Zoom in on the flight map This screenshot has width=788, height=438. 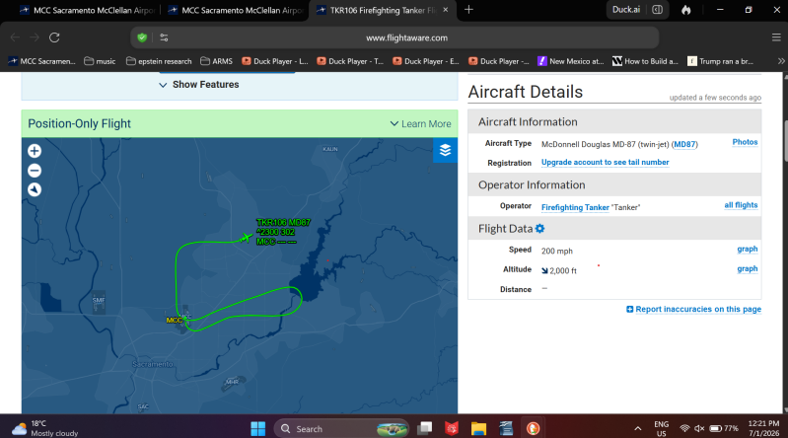35,151
